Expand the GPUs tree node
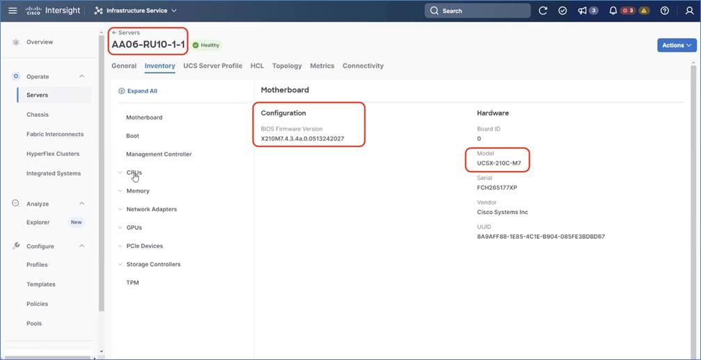 click(120, 227)
